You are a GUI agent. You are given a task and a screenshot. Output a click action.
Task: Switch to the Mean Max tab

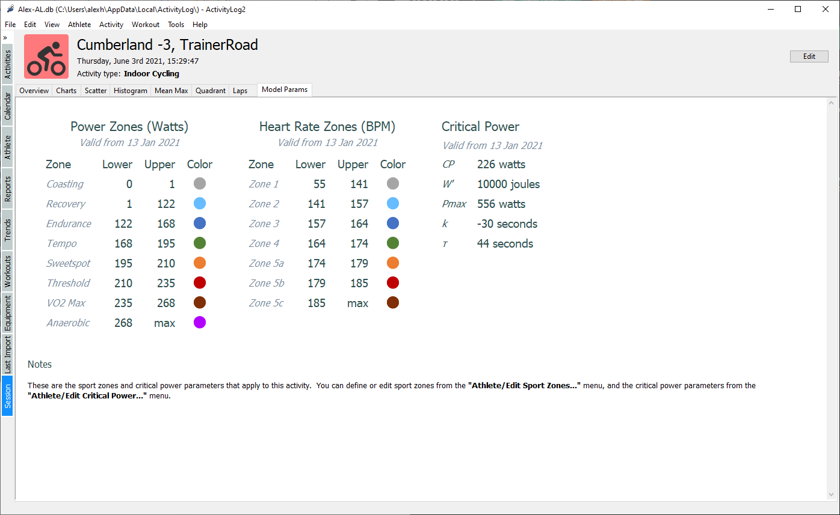point(171,91)
